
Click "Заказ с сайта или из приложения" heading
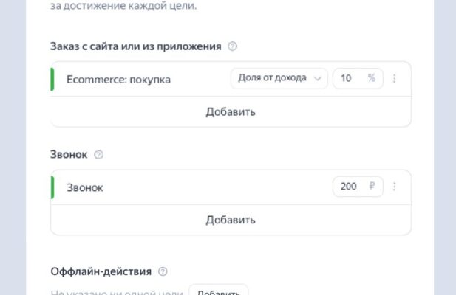coord(136,46)
